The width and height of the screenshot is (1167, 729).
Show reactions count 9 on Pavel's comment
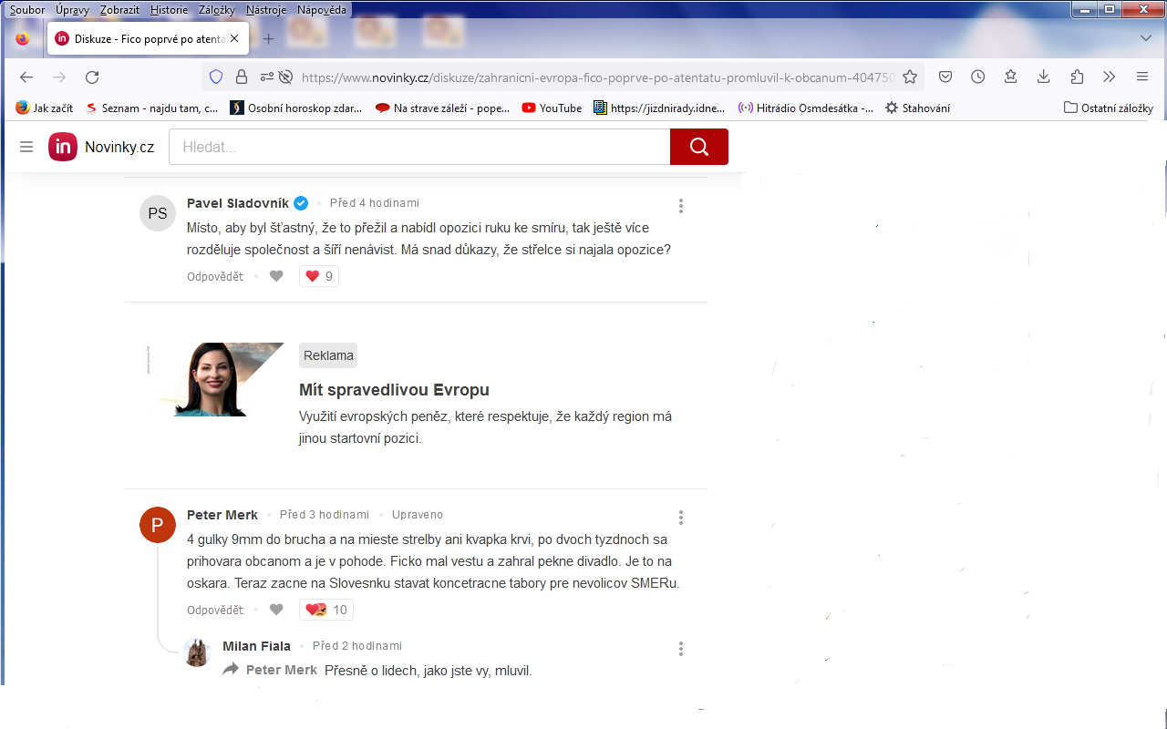click(x=319, y=276)
